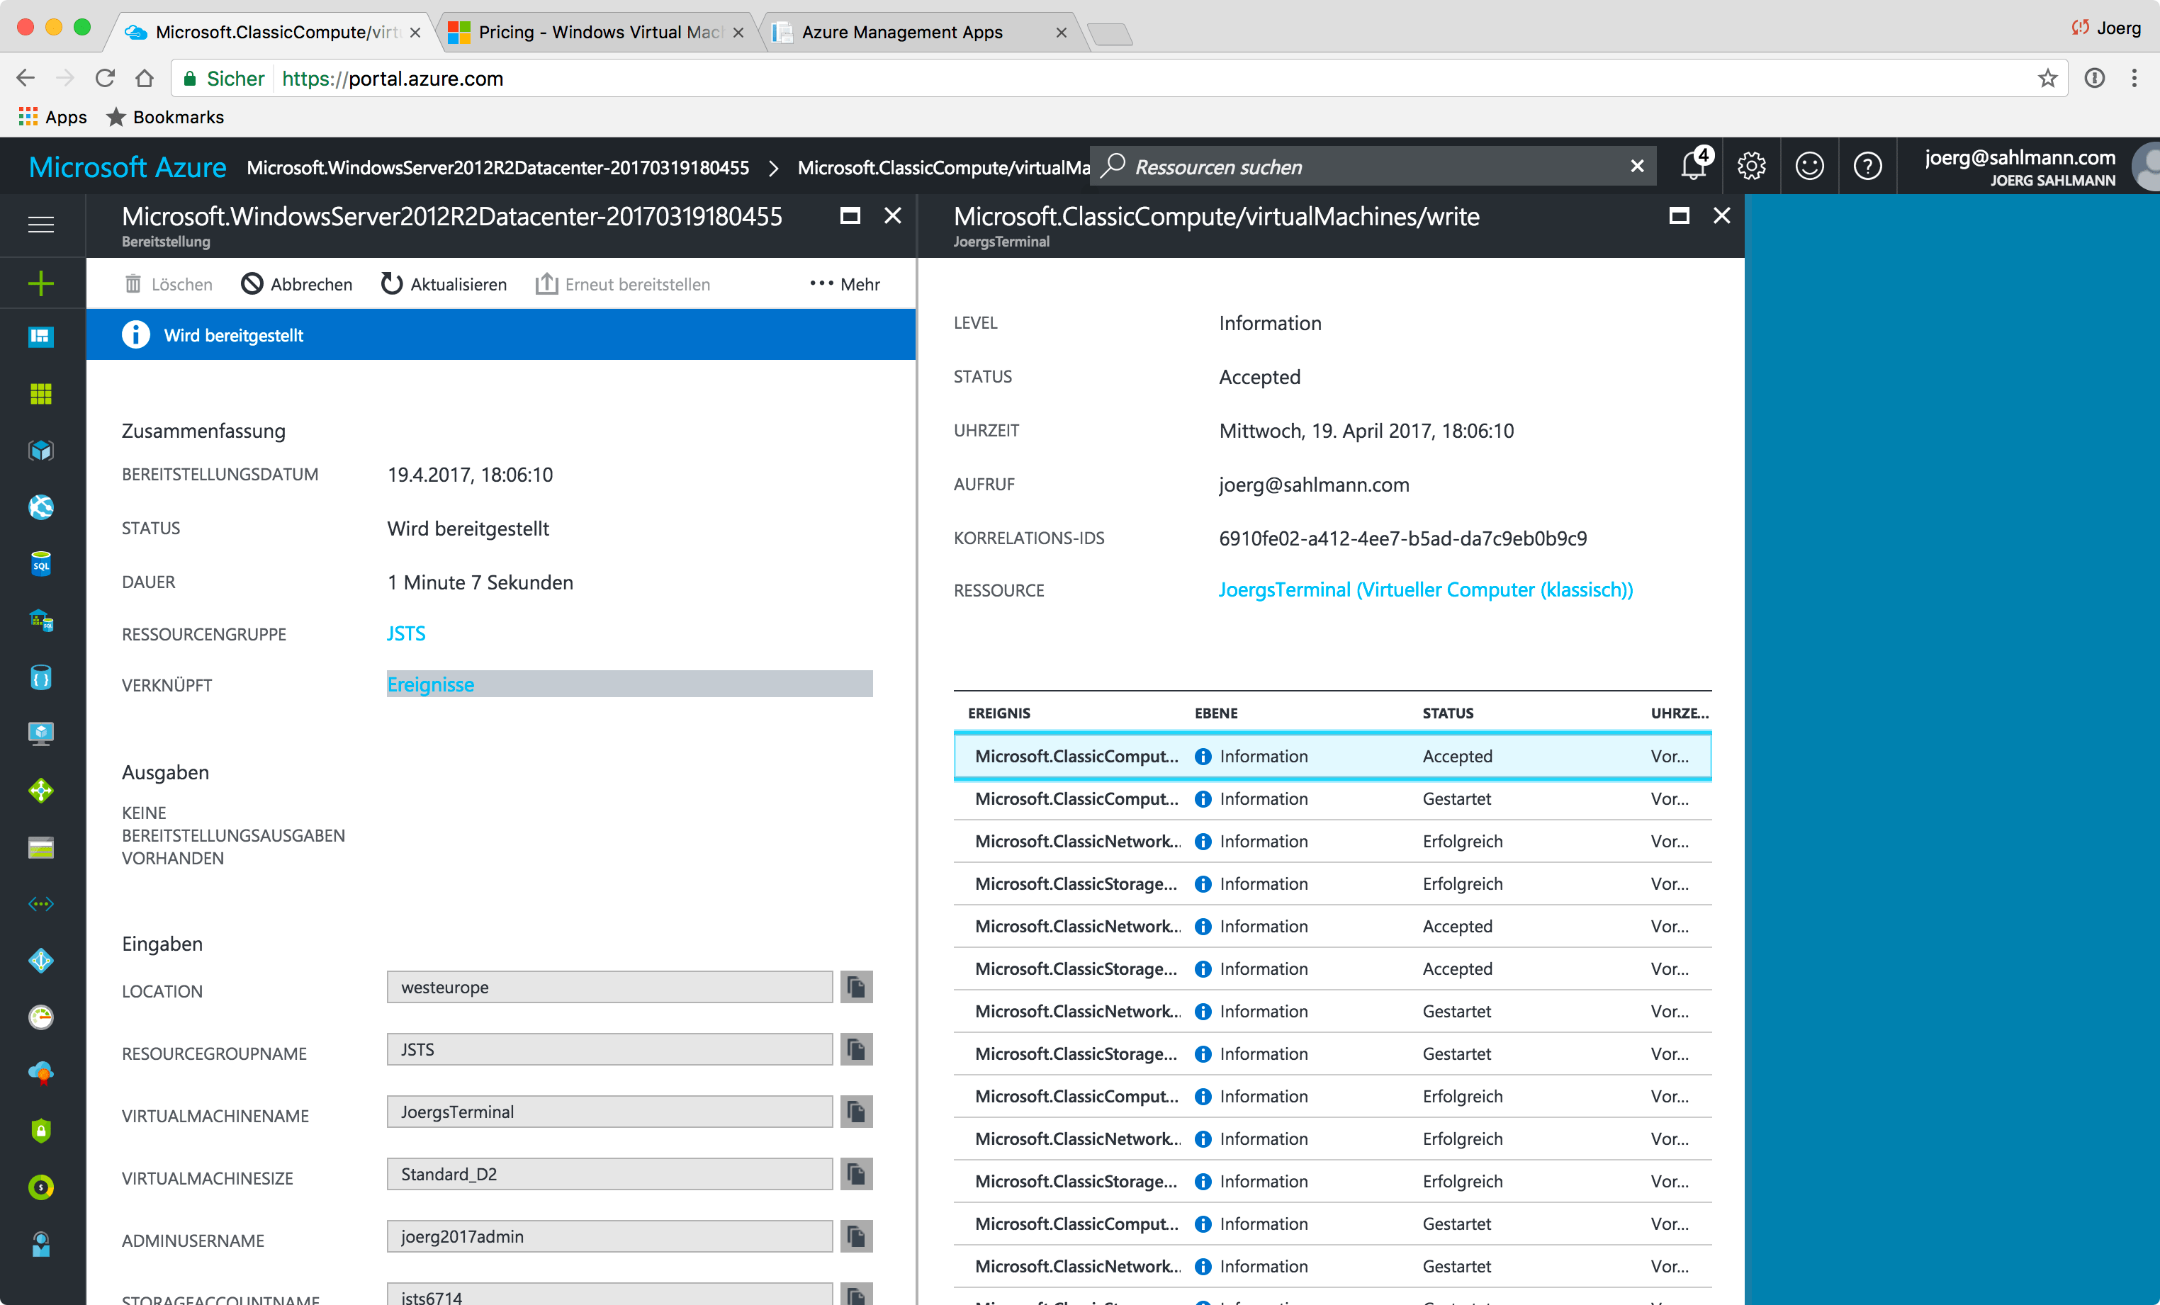Sort events by EREIGNIS column header
The image size is (2160, 1305).
coord(999,713)
